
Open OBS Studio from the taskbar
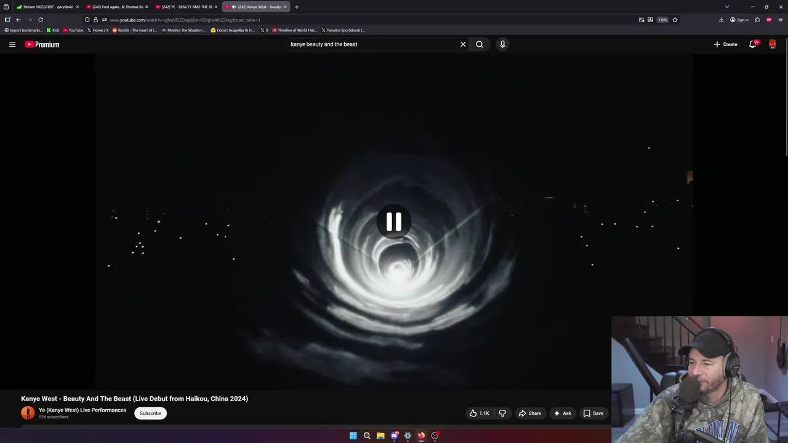click(x=435, y=436)
